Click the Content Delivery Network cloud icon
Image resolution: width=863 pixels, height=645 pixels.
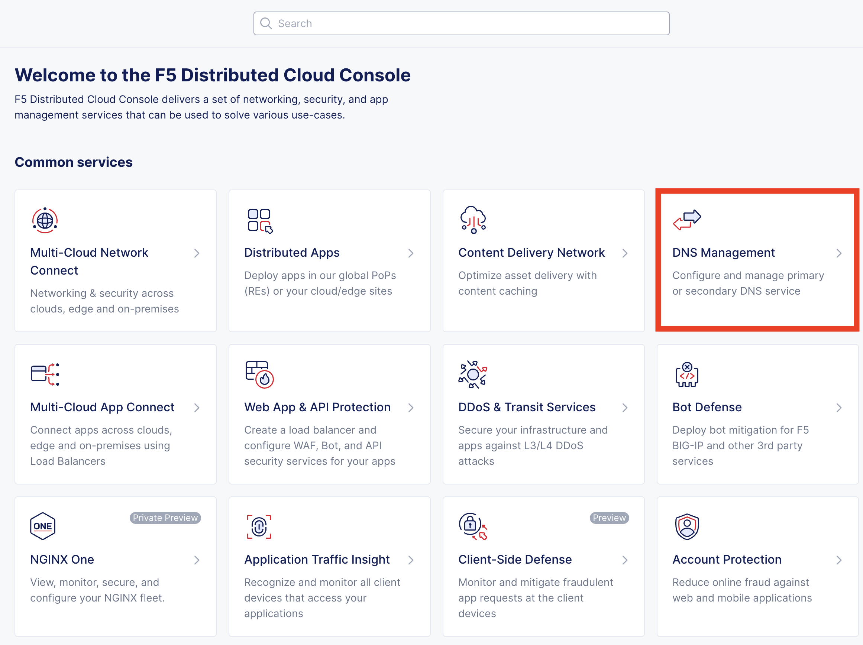(472, 220)
